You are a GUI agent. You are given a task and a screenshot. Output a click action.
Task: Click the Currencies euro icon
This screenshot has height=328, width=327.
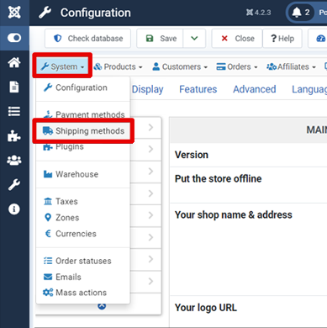coord(48,234)
